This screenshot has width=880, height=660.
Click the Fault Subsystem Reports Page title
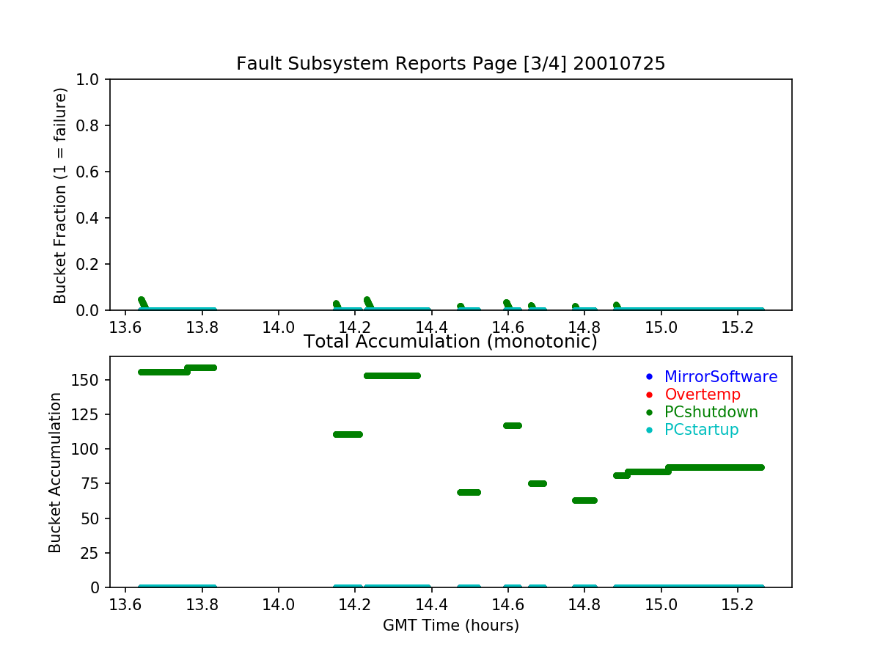[x=450, y=64]
